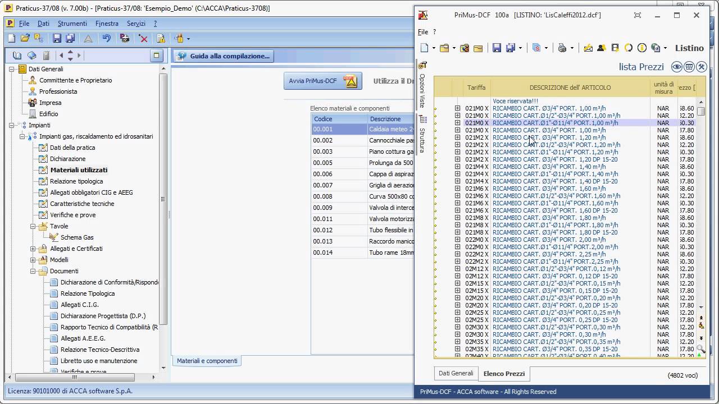Collapse Dati Generali tree node
Screen dimensions: 719x404
pyautogui.click(x=12, y=69)
